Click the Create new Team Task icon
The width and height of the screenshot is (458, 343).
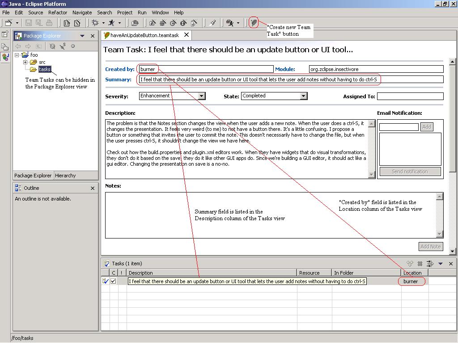pos(254,22)
